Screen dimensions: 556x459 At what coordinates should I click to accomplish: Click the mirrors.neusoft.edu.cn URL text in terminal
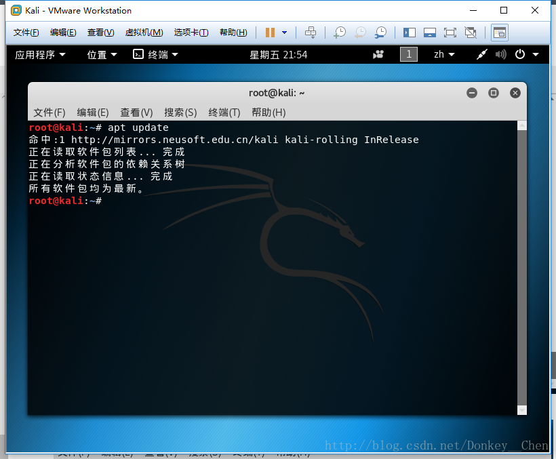174,140
